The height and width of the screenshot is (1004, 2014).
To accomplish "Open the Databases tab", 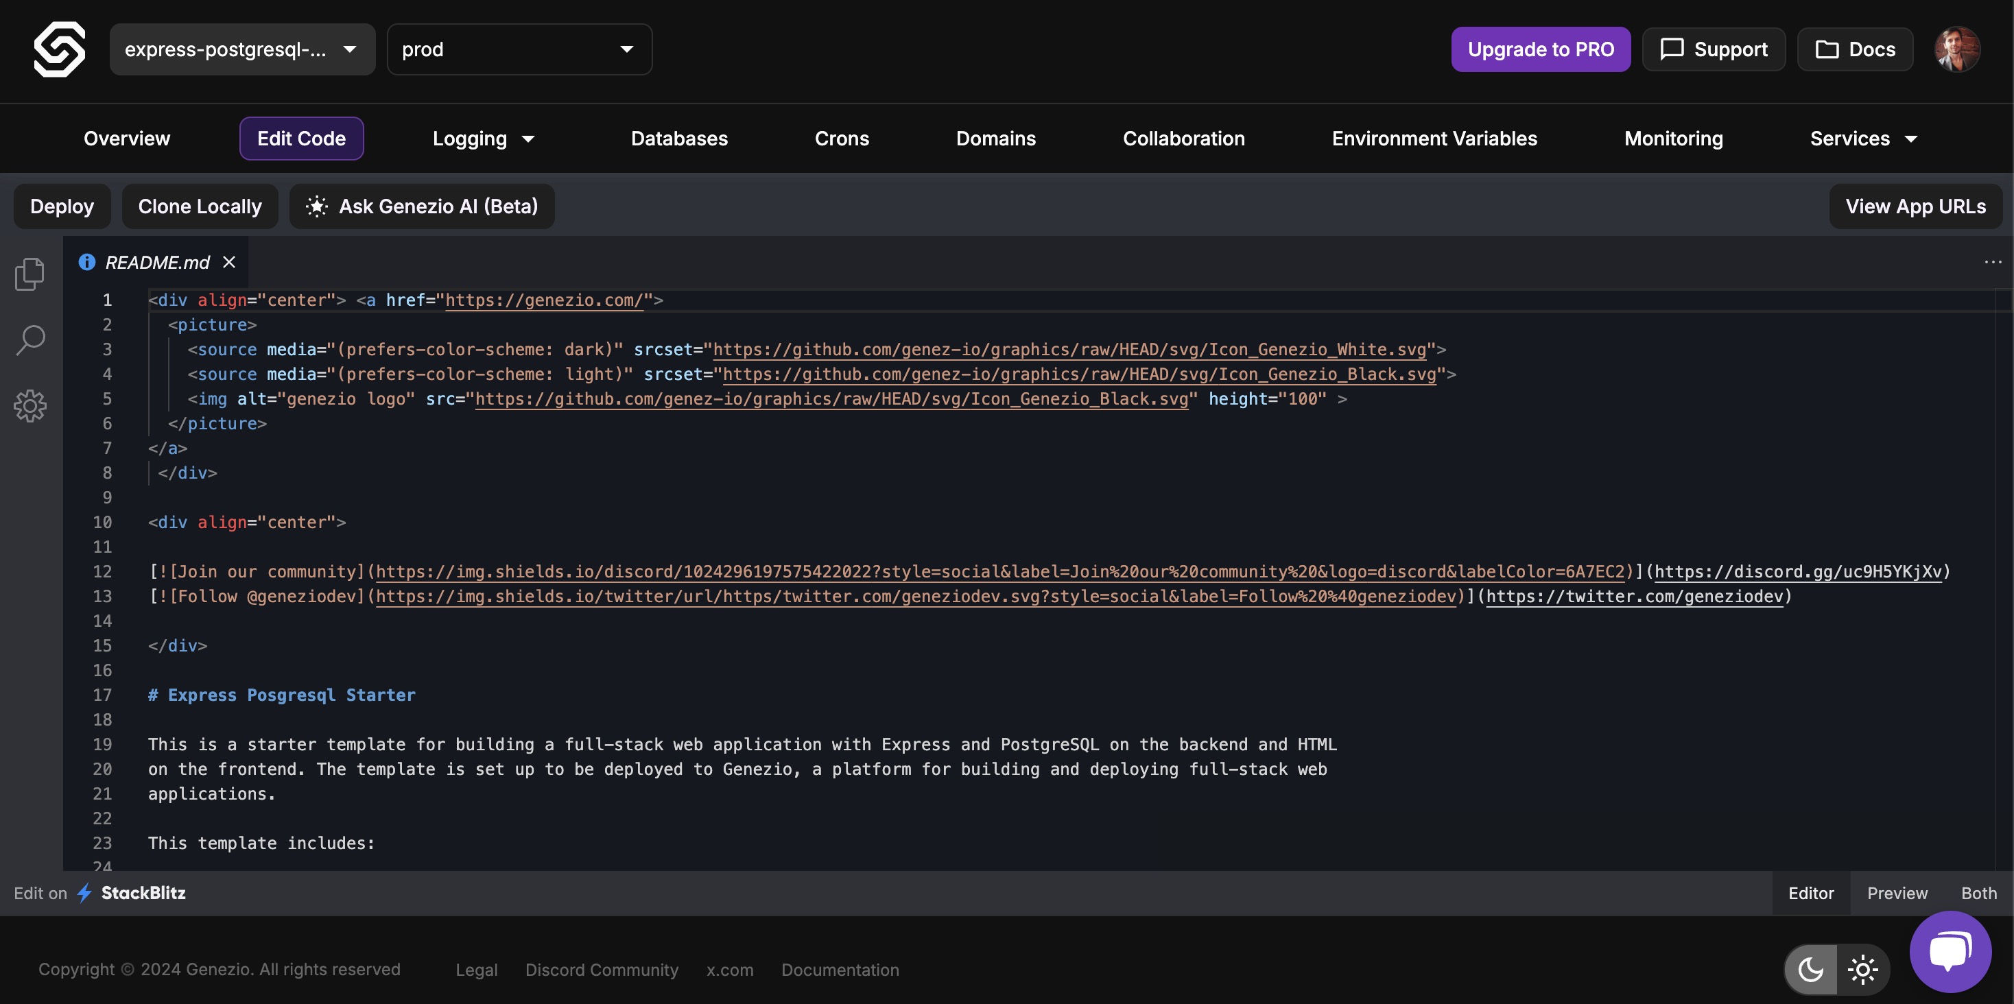I will pos(679,139).
